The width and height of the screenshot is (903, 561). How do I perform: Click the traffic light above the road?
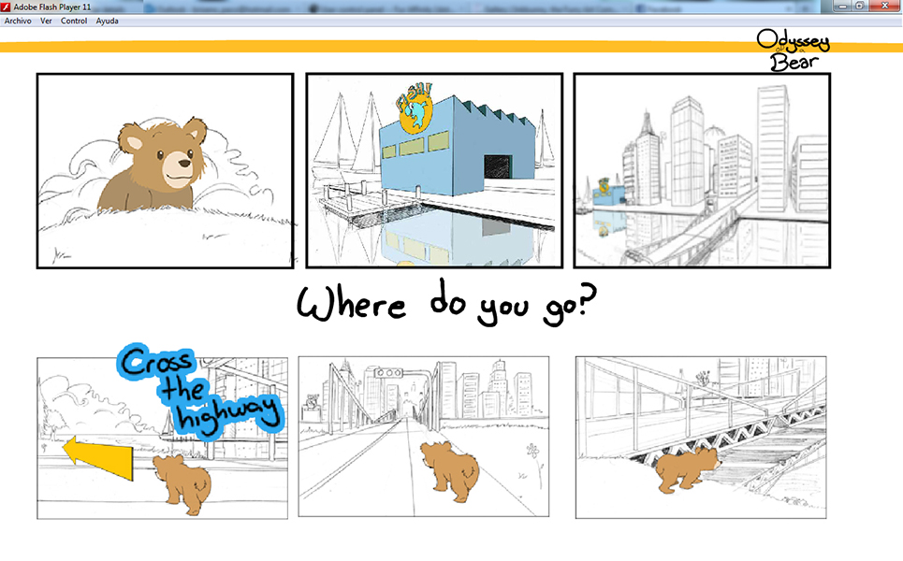[387, 373]
